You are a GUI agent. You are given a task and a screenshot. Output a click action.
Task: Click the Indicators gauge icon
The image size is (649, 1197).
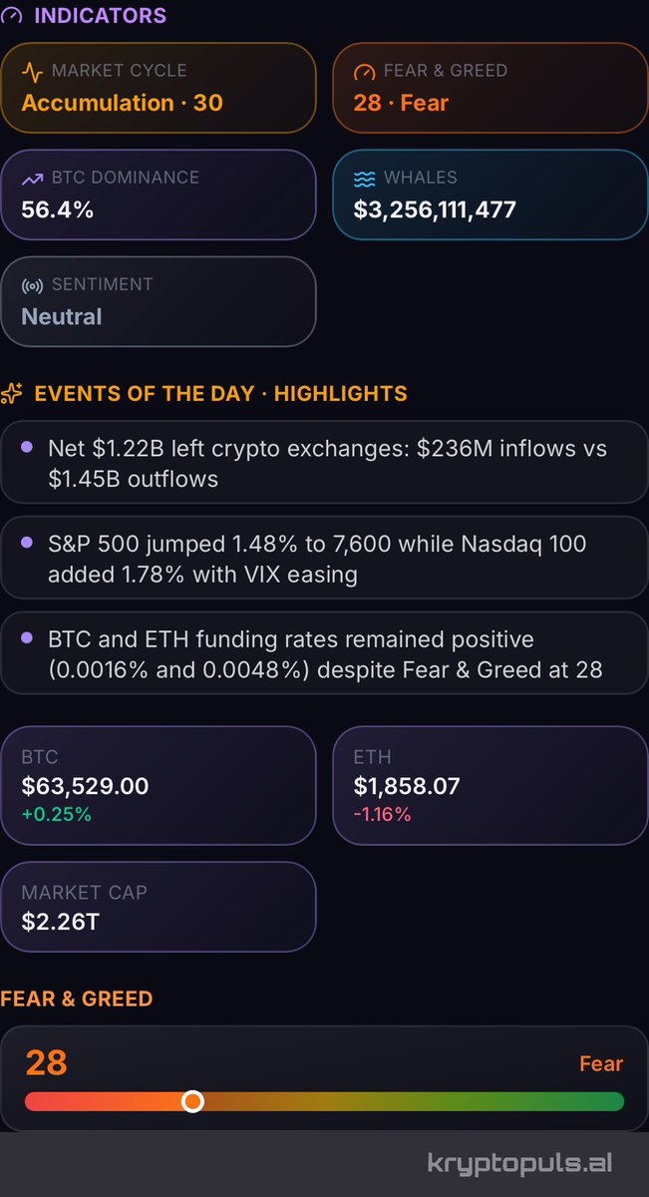11,16
